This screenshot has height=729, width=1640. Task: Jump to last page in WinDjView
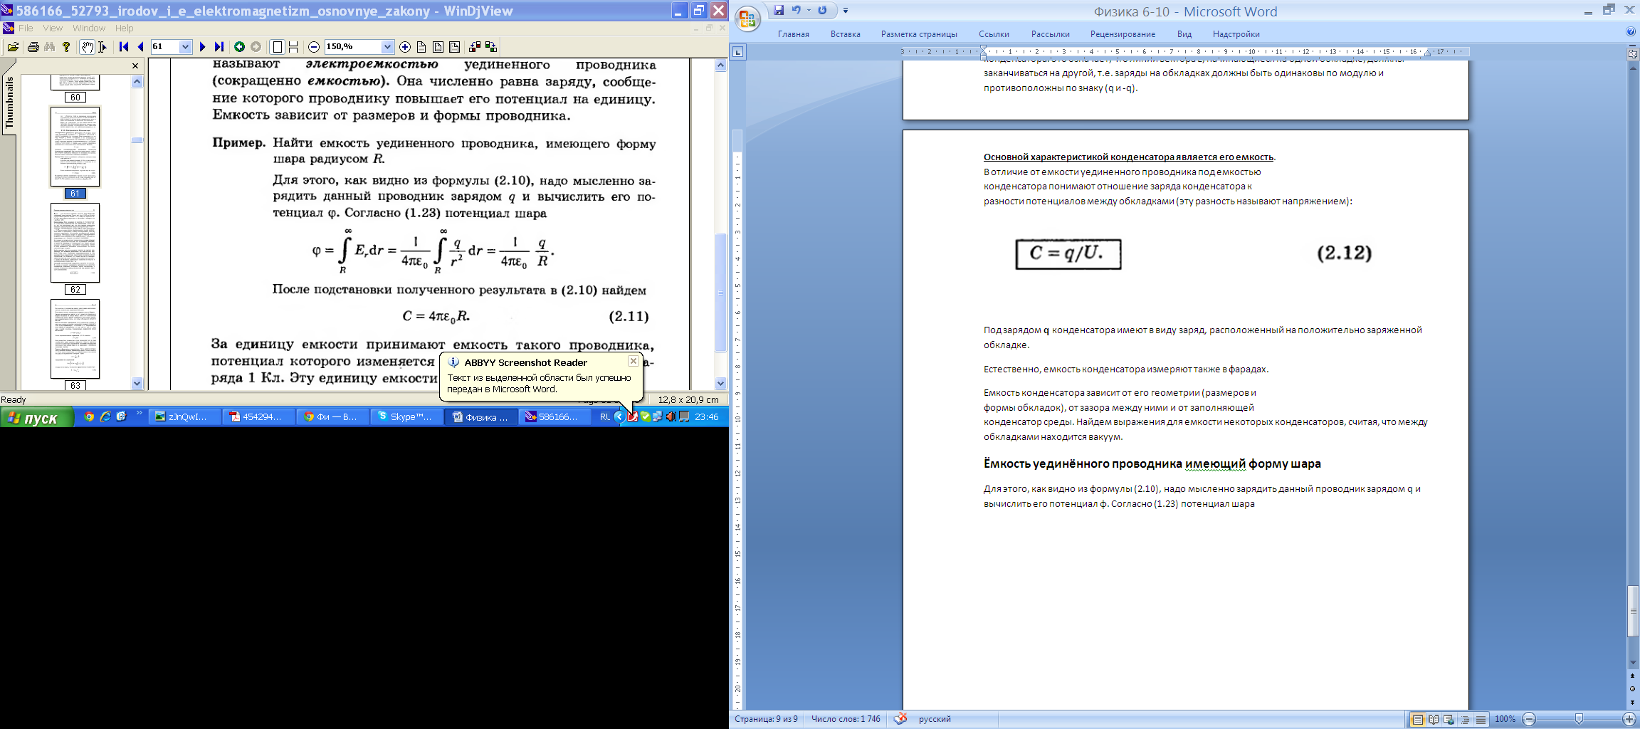[x=219, y=47]
